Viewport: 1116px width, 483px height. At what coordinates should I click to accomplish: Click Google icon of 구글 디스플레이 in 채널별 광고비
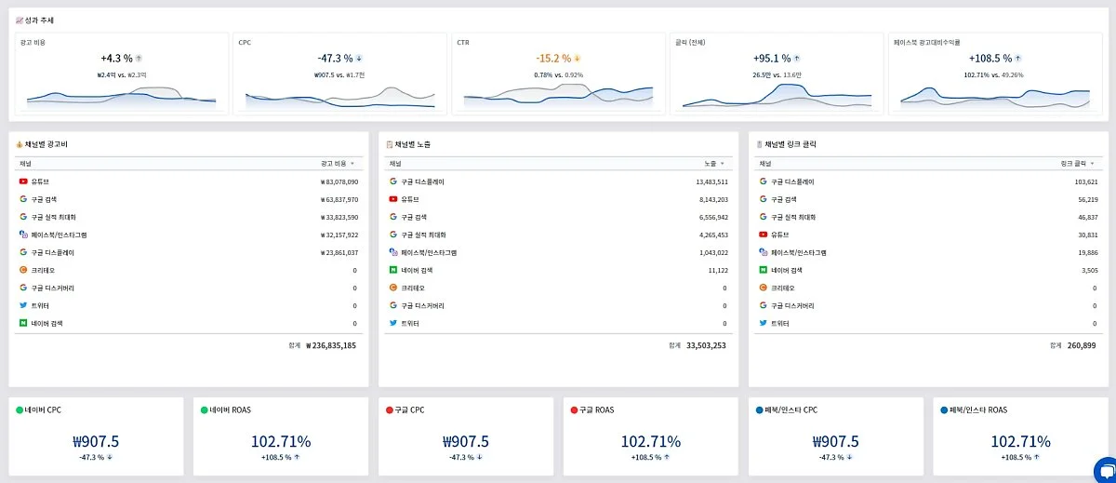pos(23,252)
